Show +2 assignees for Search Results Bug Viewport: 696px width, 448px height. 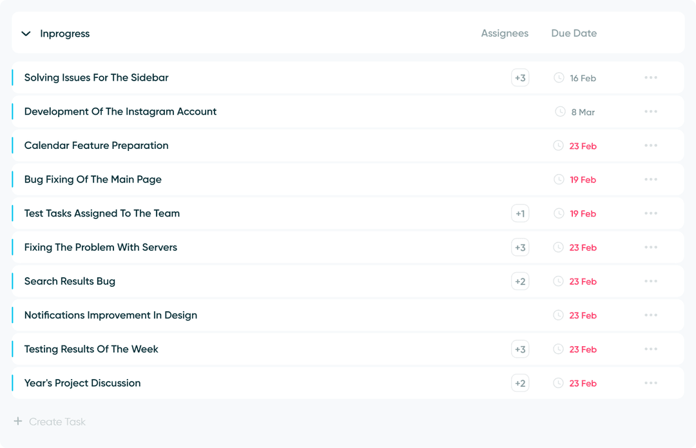tap(520, 281)
